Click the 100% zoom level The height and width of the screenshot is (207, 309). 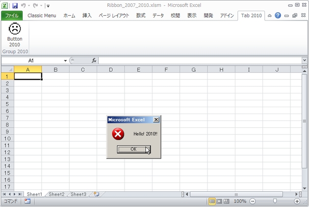click(x=240, y=201)
